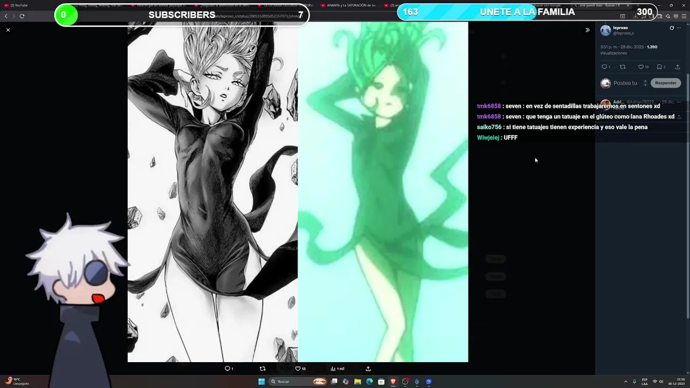Show hidden icons in the system tray
690x388 pixels.
pyautogui.click(x=625, y=382)
